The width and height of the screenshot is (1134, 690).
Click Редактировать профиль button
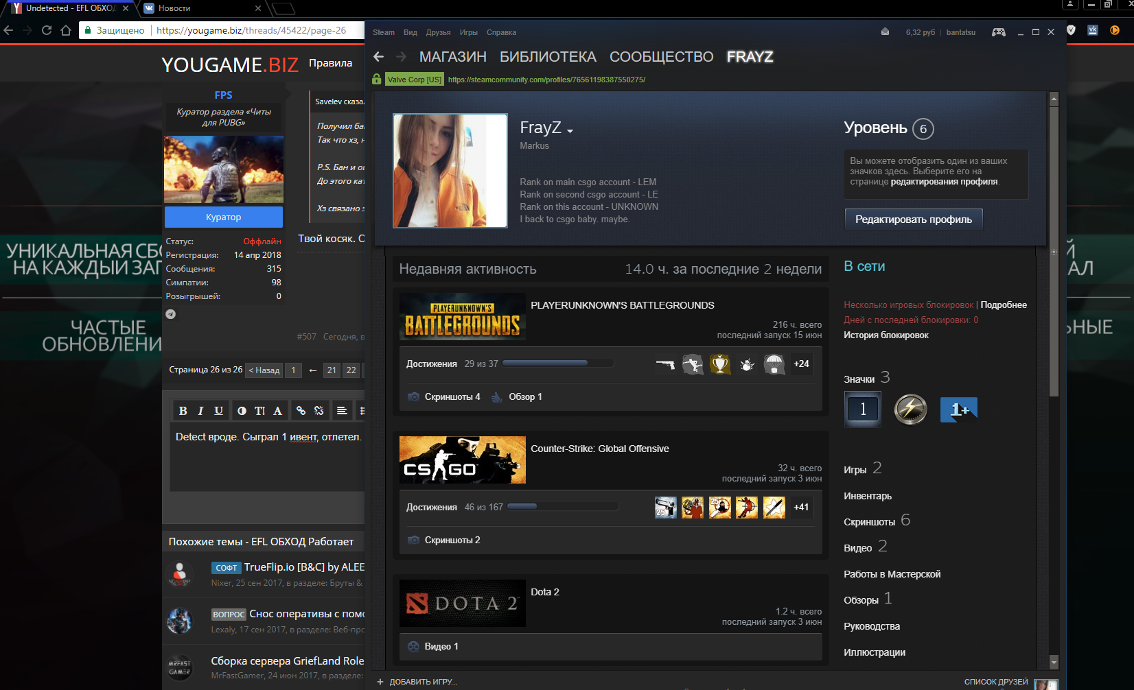point(914,219)
